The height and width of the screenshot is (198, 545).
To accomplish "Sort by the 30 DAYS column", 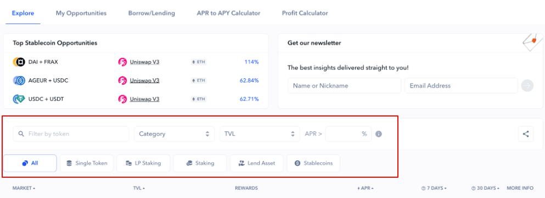I will tap(485, 188).
